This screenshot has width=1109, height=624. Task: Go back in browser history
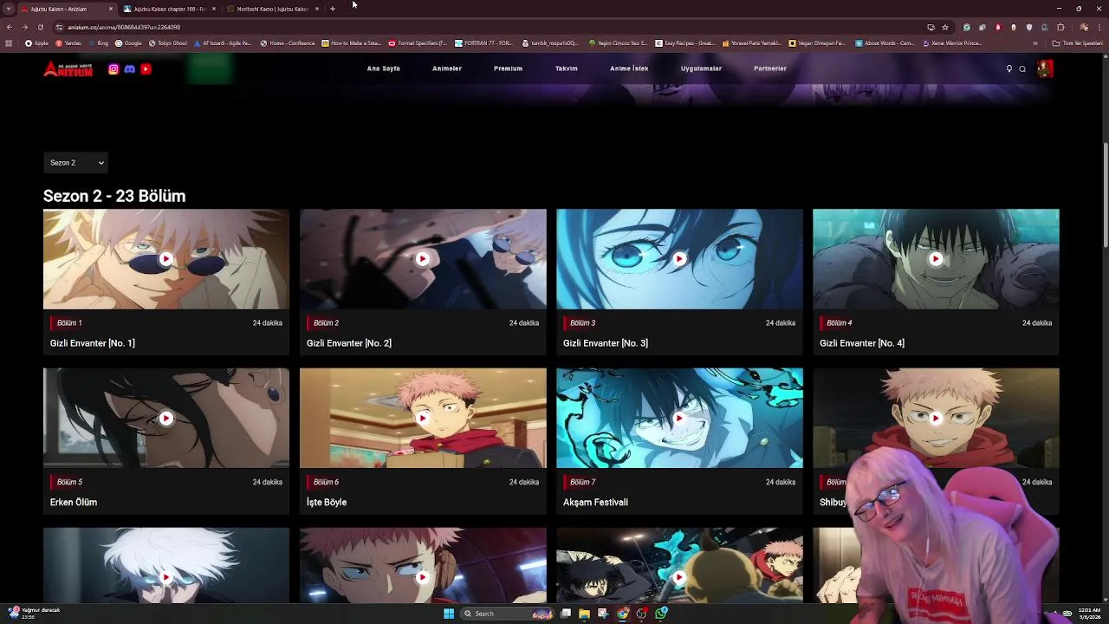pos(10,27)
